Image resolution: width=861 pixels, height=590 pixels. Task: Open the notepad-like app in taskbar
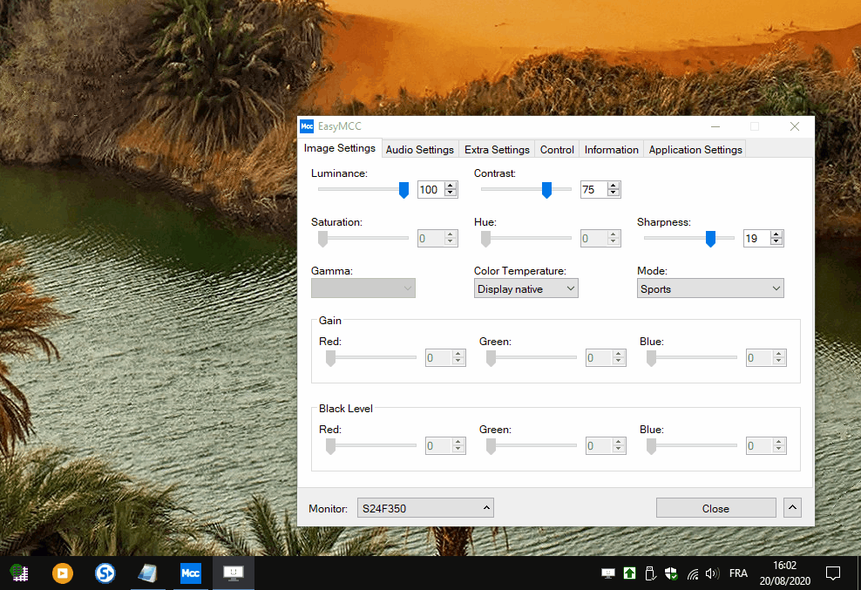147,573
